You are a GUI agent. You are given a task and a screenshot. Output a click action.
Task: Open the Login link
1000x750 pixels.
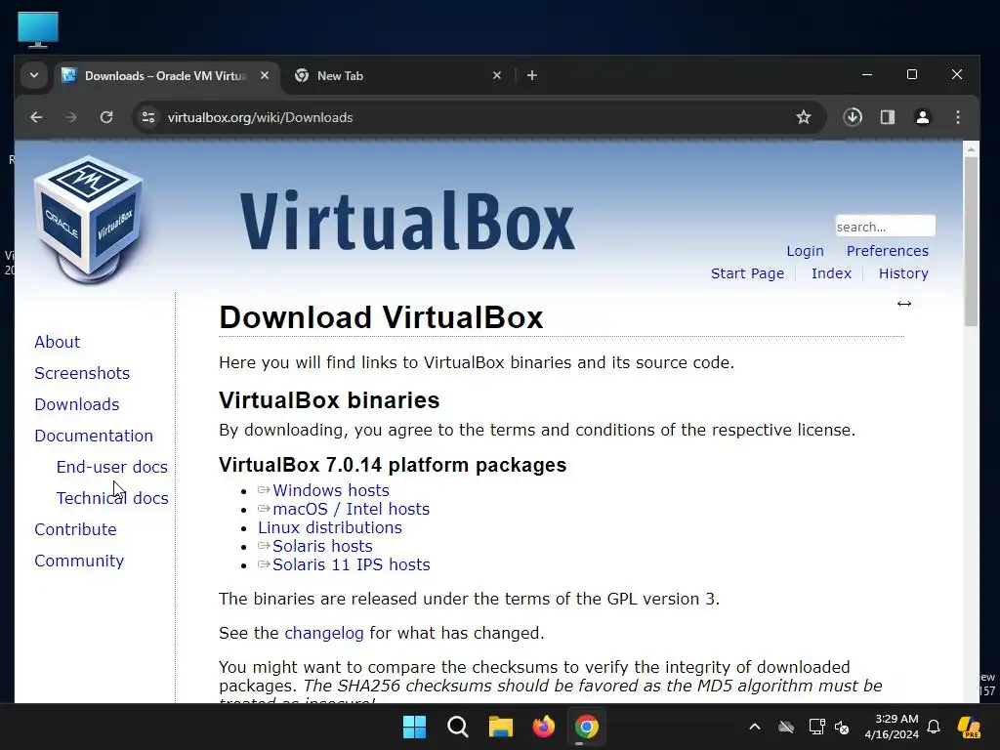click(x=805, y=251)
